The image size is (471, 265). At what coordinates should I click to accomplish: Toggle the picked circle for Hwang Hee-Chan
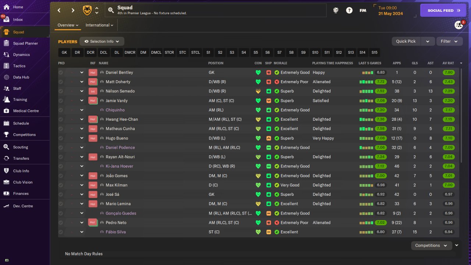click(x=61, y=119)
